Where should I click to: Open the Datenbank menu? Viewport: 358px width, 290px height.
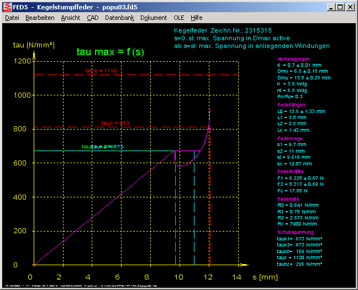tap(119, 18)
